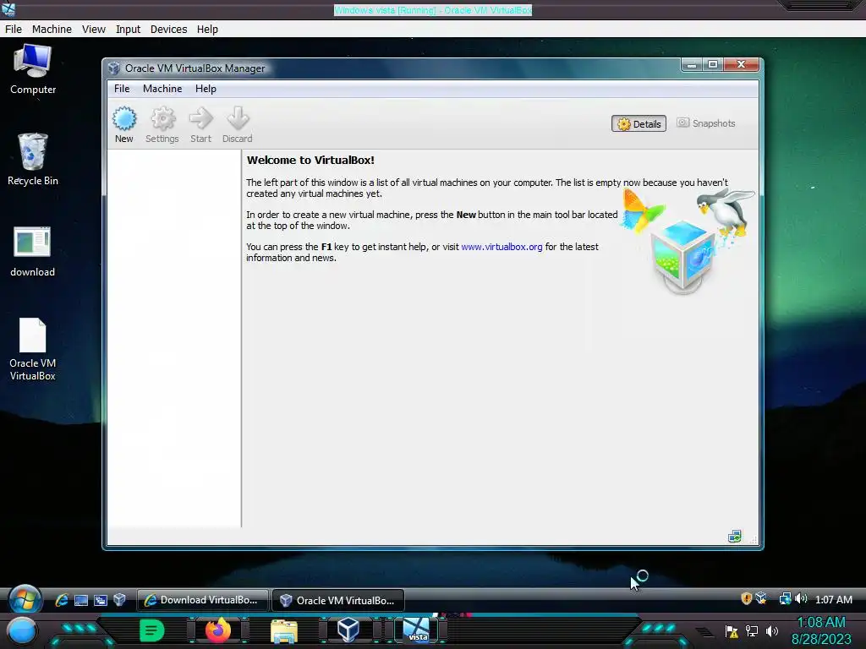Click the Oracle VM VirtualBox Manager title bar
This screenshot has width=866, height=649.
point(392,68)
